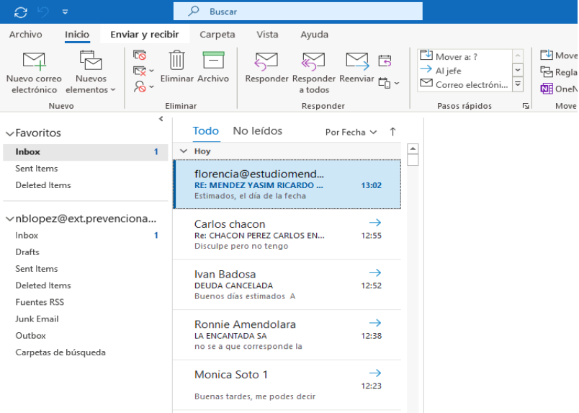
Task: Click the meeting reply calendar icon
Action: point(385,61)
